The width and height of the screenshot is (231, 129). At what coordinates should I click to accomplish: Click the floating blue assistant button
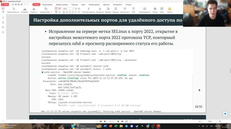coord(225,114)
